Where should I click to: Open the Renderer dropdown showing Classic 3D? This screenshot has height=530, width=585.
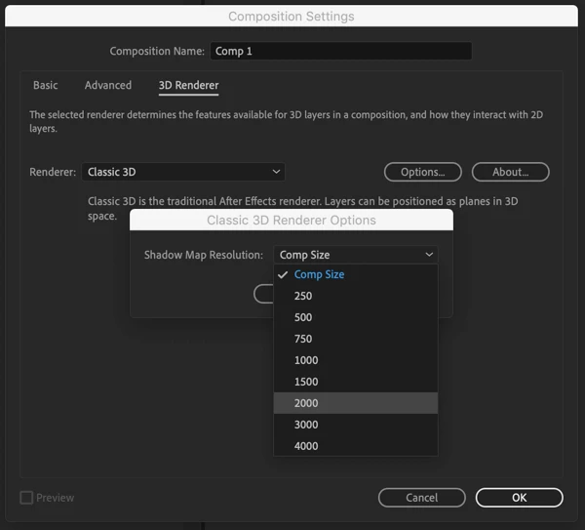pyautogui.click(x=183, y=172)
